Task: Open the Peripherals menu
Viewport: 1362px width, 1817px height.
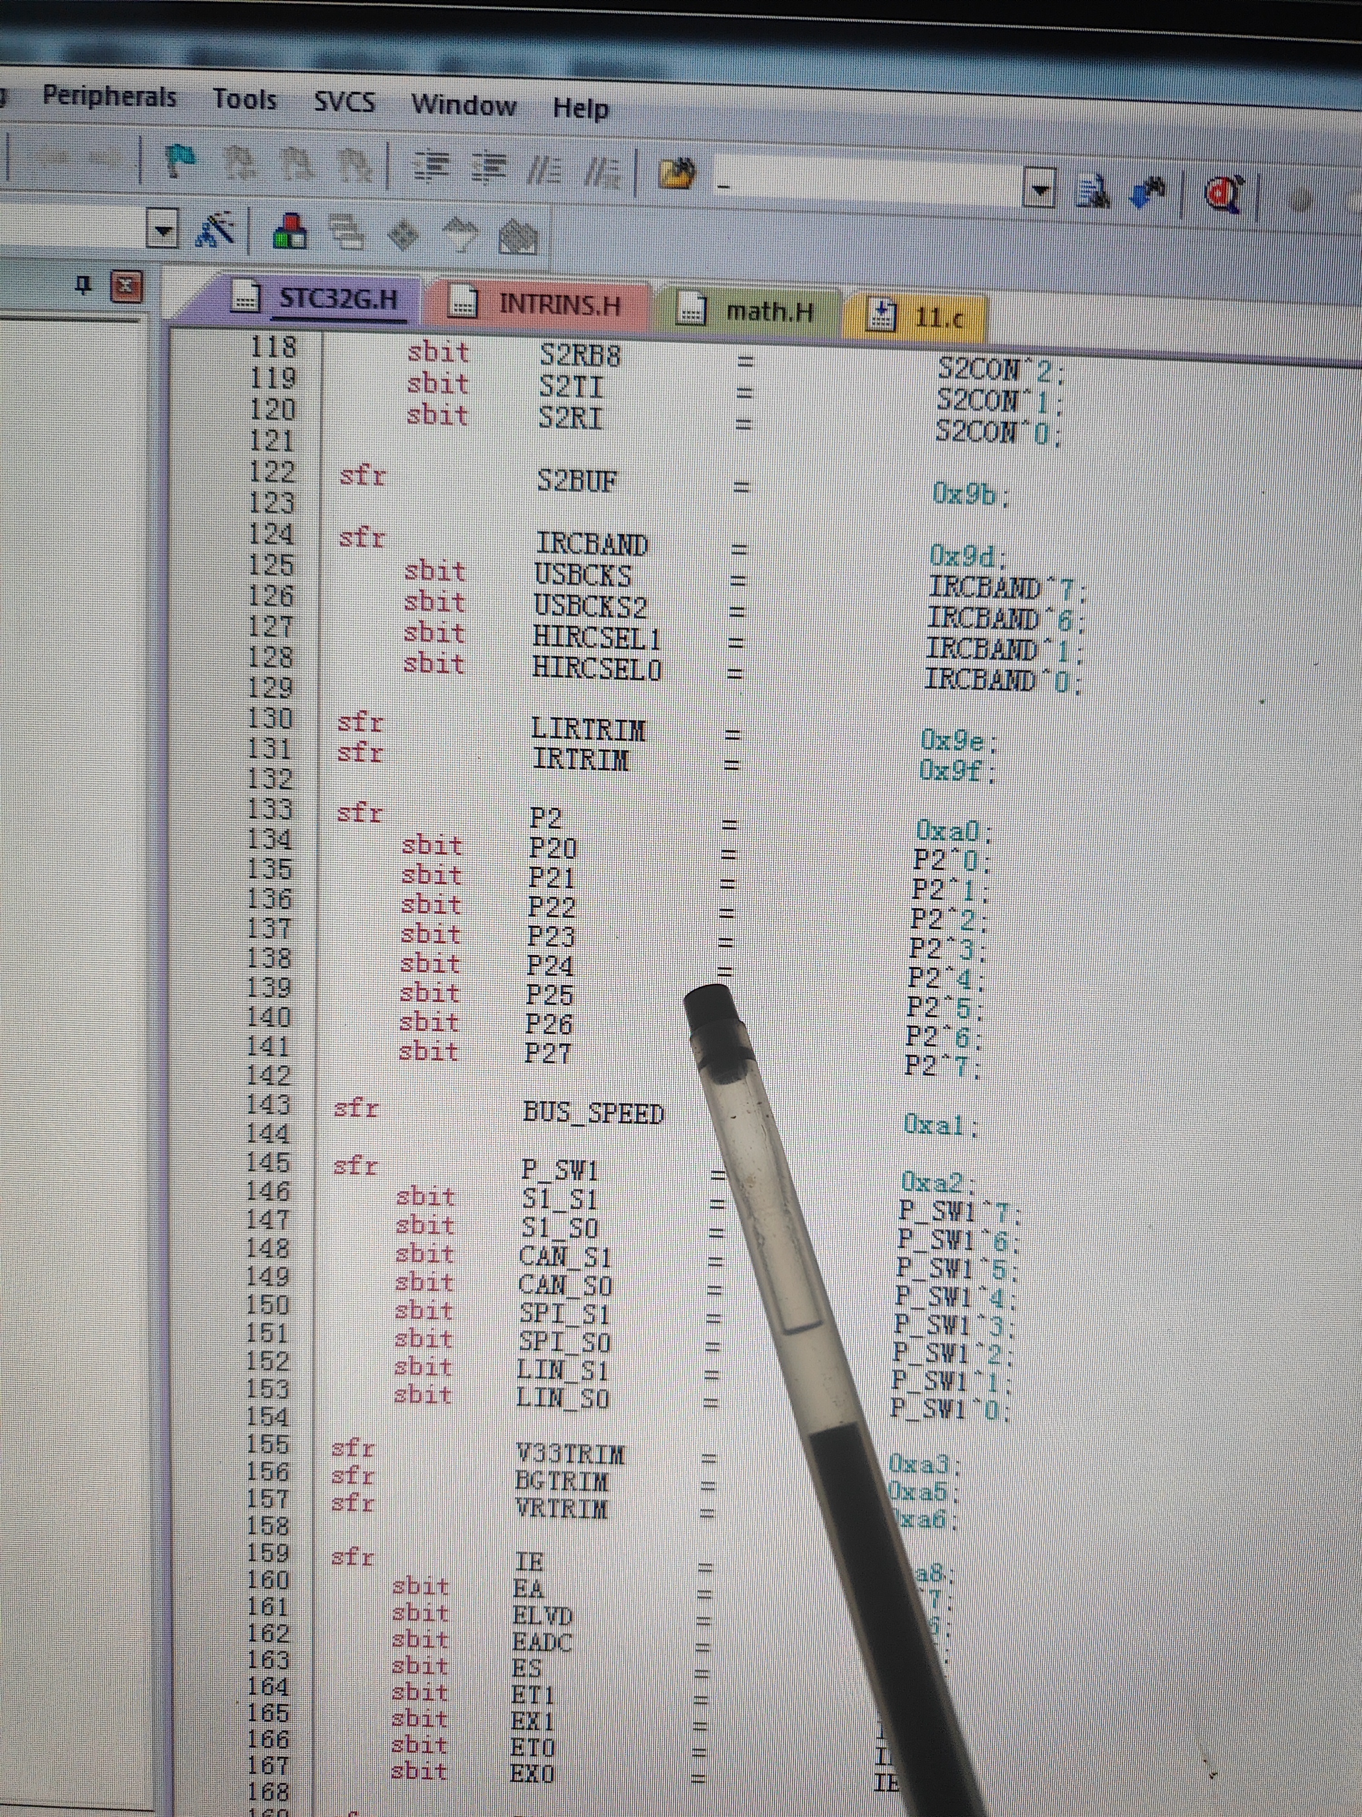Action: pyautogui.click(x=109, y=96)
